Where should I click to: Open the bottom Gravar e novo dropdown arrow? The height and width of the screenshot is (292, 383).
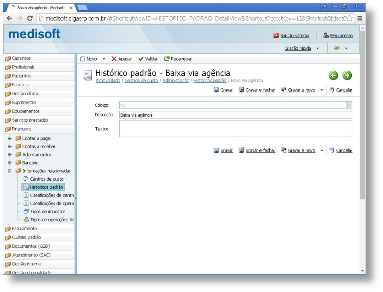(x=322, y=150)
